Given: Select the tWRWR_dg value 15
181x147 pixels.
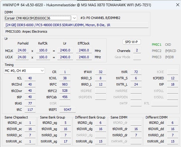Looking at the screenshot, I should 101,141.
